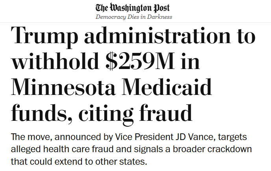Click the "Democracy Dies in Darkness" tagline
Image resolution: width=271 pixels, height=171 pixels.
click(134, 17)
